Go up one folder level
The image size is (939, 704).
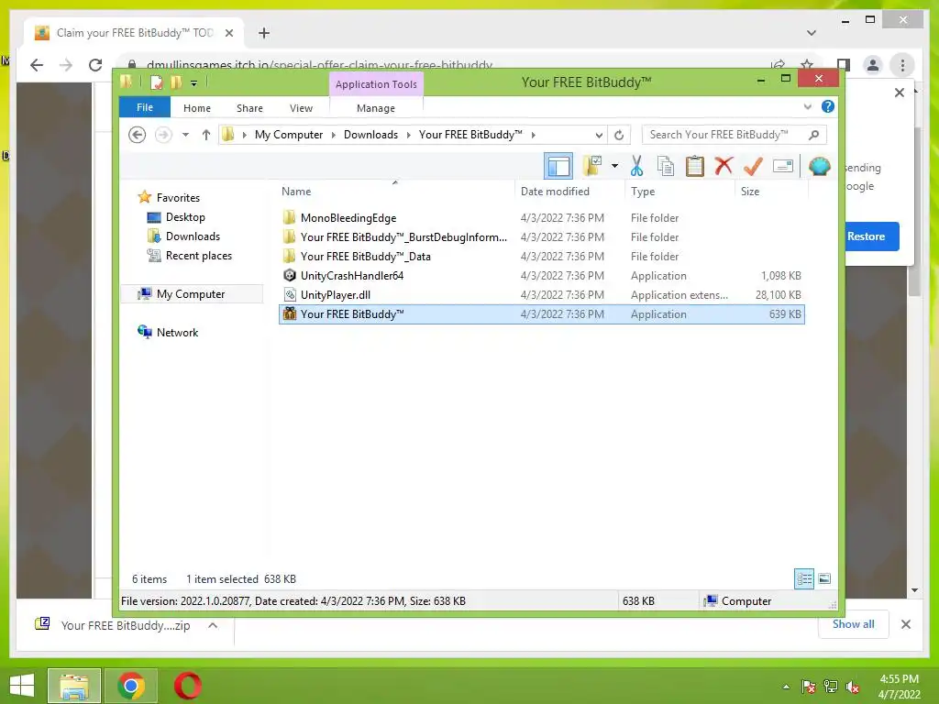(x=206, y=135)
